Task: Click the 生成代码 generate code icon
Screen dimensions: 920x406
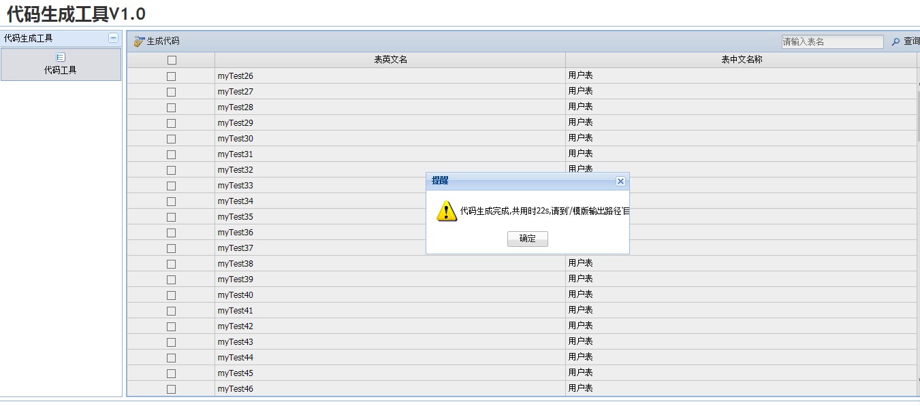Action: [x=139, y=41]
